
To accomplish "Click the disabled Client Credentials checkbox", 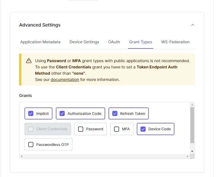I will click(x=31, y=129).
